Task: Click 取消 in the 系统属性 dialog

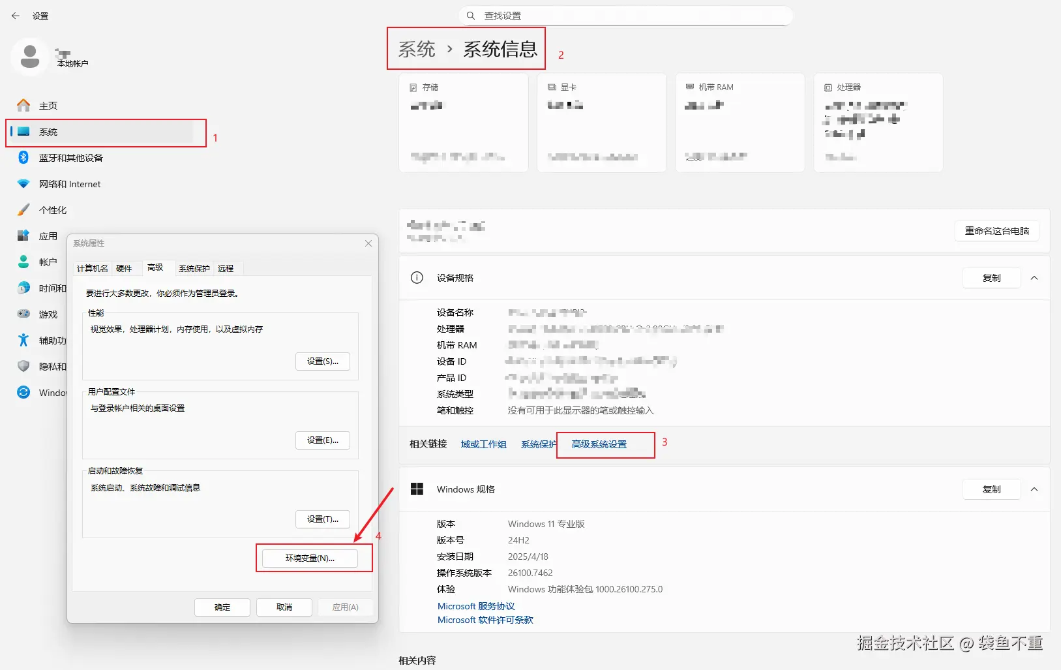Action: (284, 607)
